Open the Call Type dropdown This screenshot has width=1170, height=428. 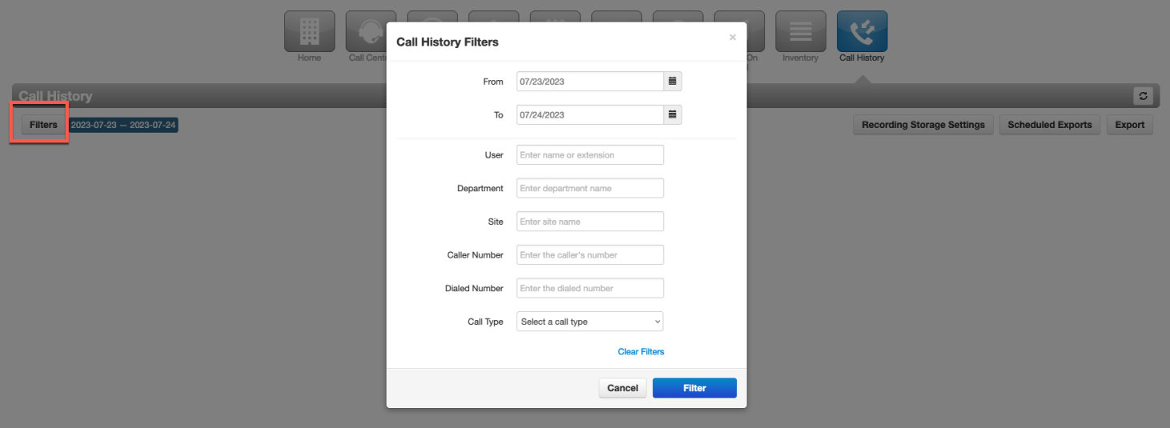coord(590,322)
